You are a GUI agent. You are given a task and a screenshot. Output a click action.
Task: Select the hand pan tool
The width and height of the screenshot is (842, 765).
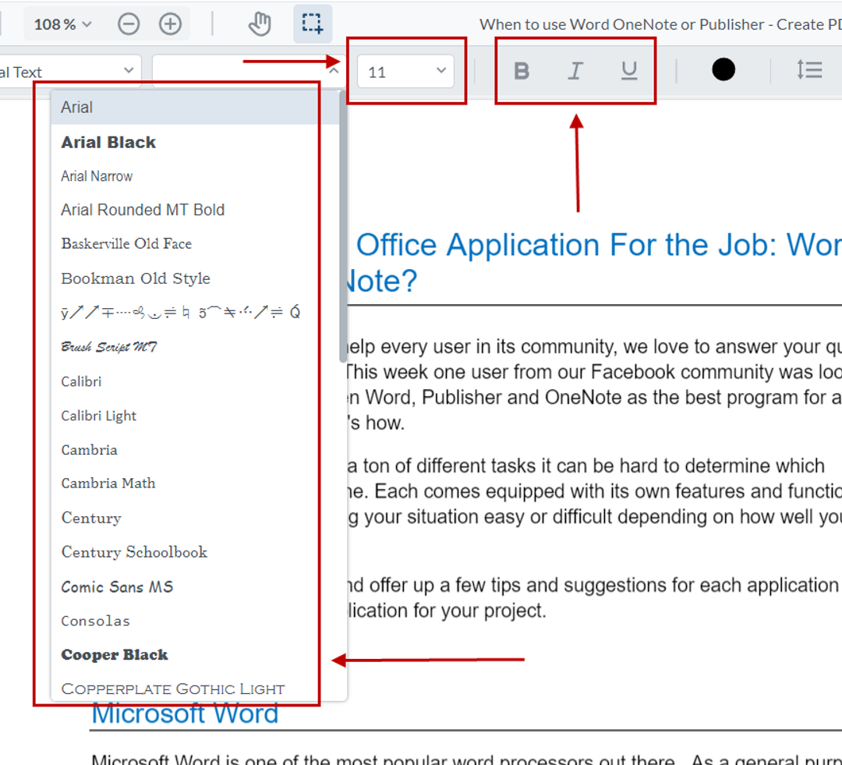(260, 24)
